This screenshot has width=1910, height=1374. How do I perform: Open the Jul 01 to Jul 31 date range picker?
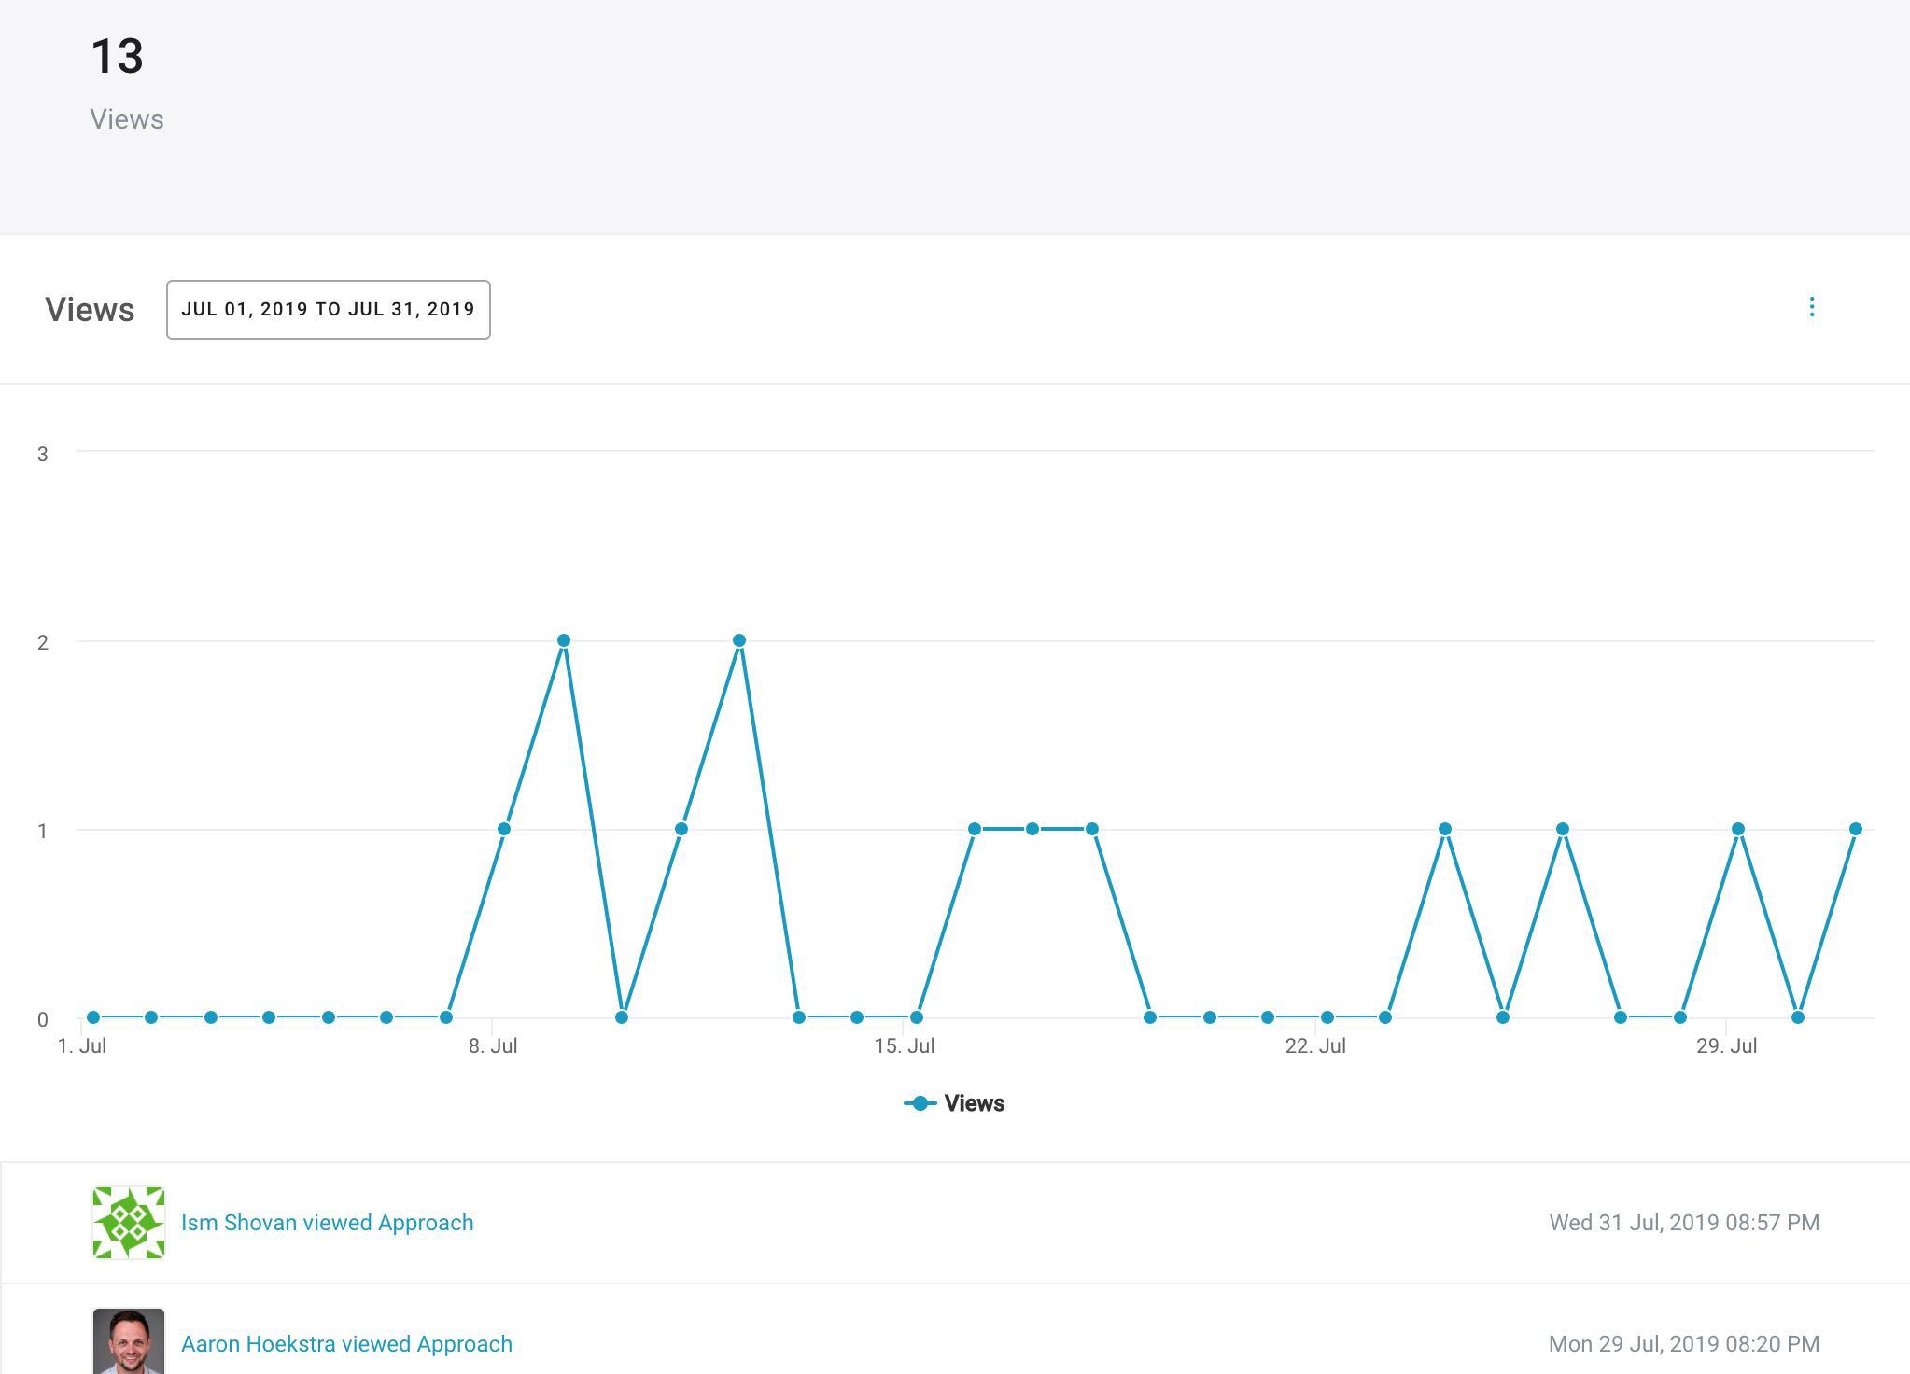coord(329,310)
